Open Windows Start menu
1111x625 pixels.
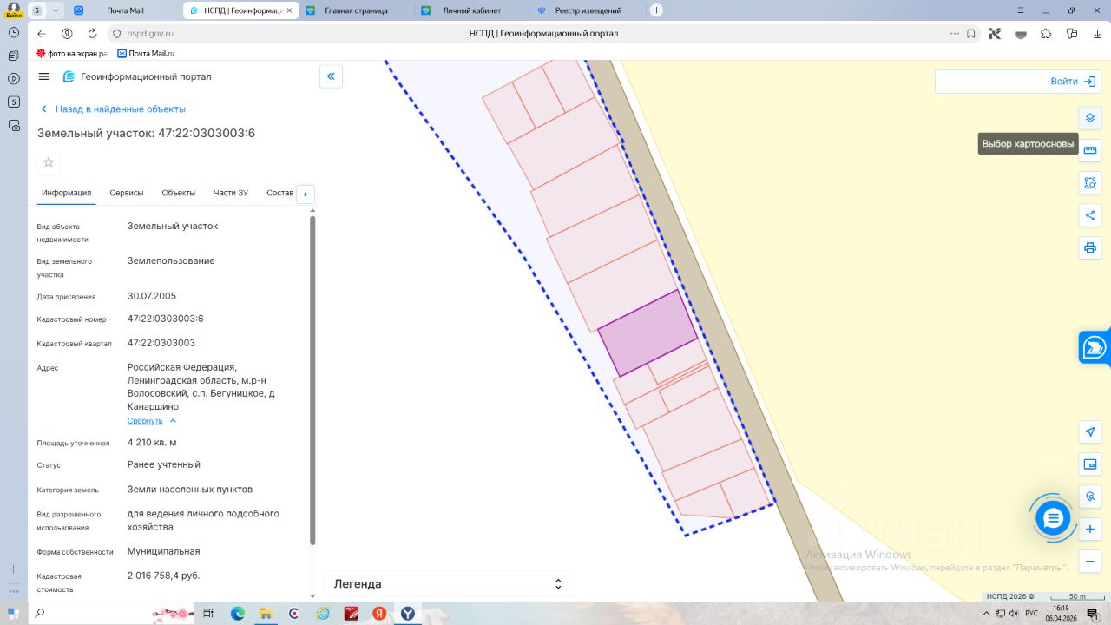tap(14, 614)
